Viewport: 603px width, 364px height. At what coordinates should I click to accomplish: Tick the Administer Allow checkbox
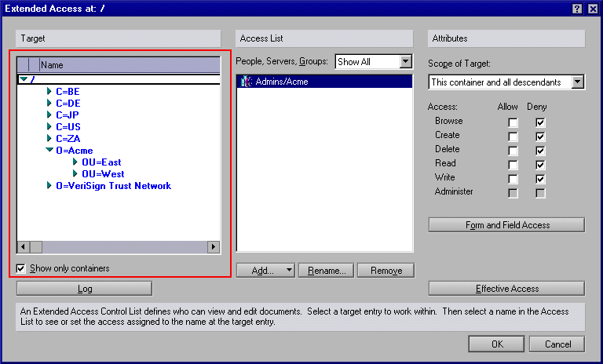pyautogui.click(x=513, y=193)
